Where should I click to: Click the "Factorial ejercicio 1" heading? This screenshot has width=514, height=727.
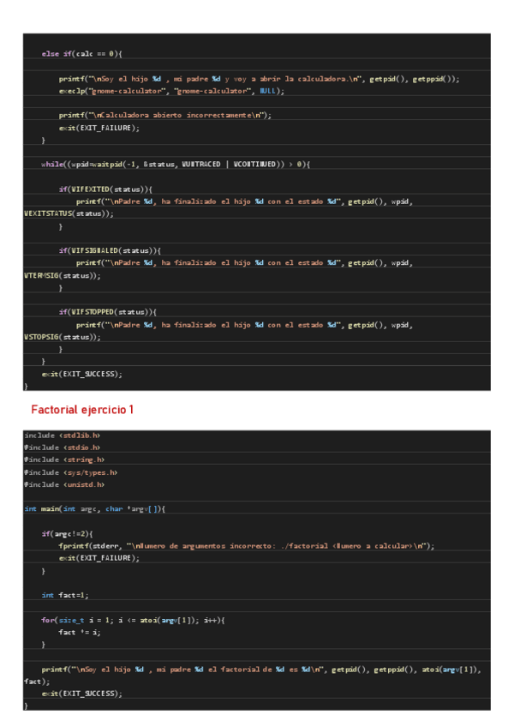(x=82, y=411)
